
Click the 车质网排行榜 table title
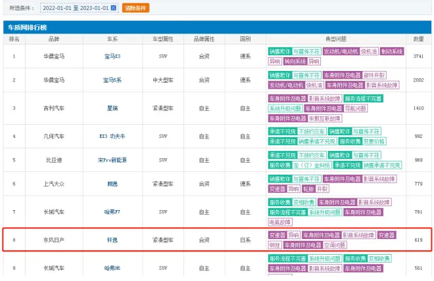tap(27, 28)
